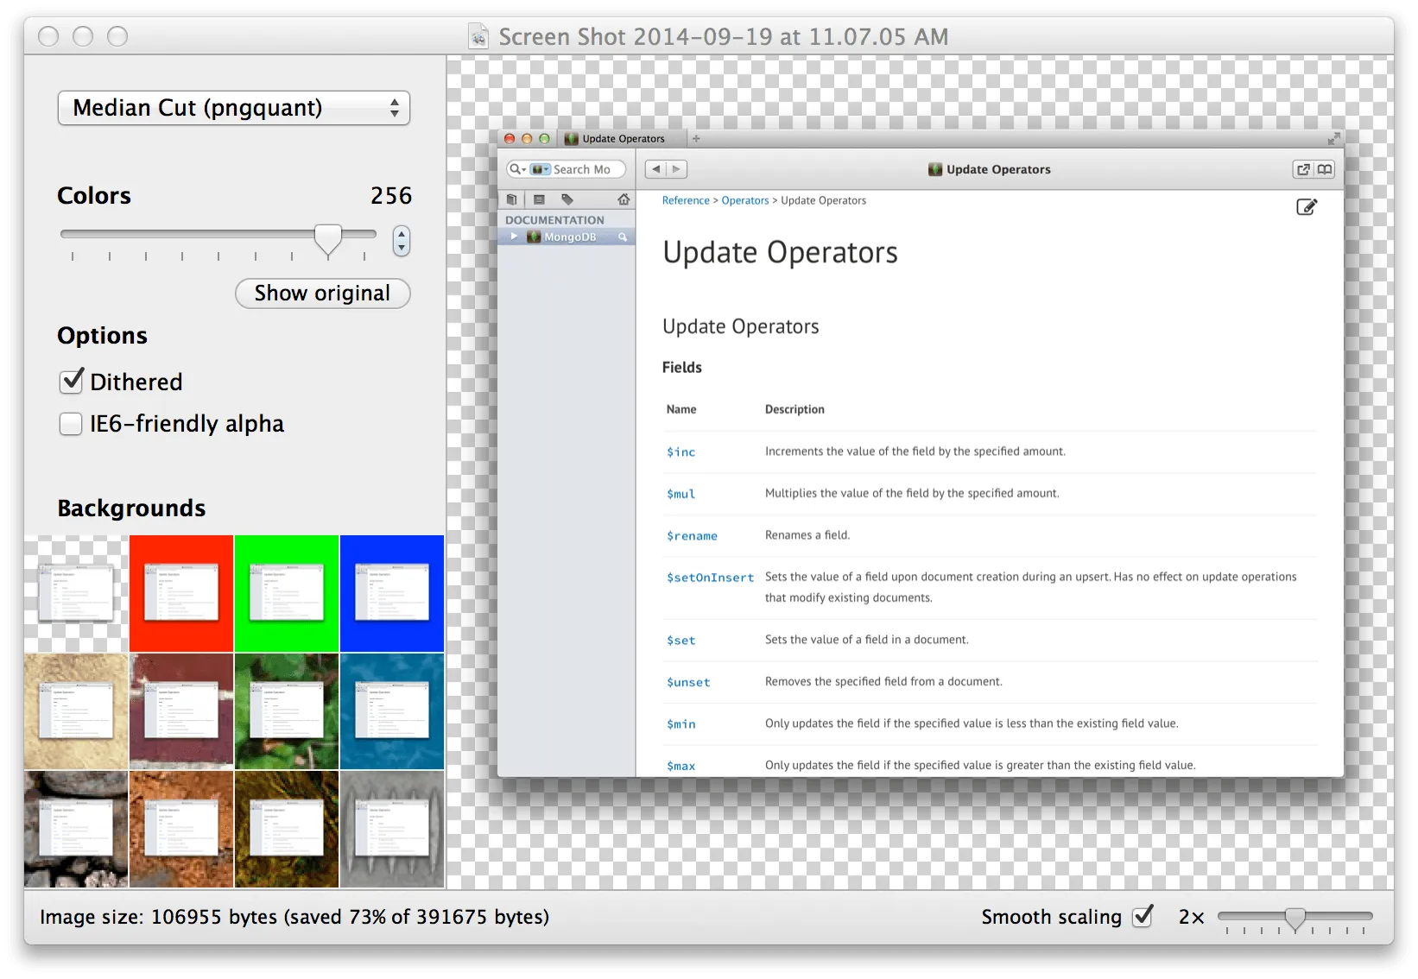
Task: Click the Operators breadcrumb link
Action: click(x=744, y=200)
